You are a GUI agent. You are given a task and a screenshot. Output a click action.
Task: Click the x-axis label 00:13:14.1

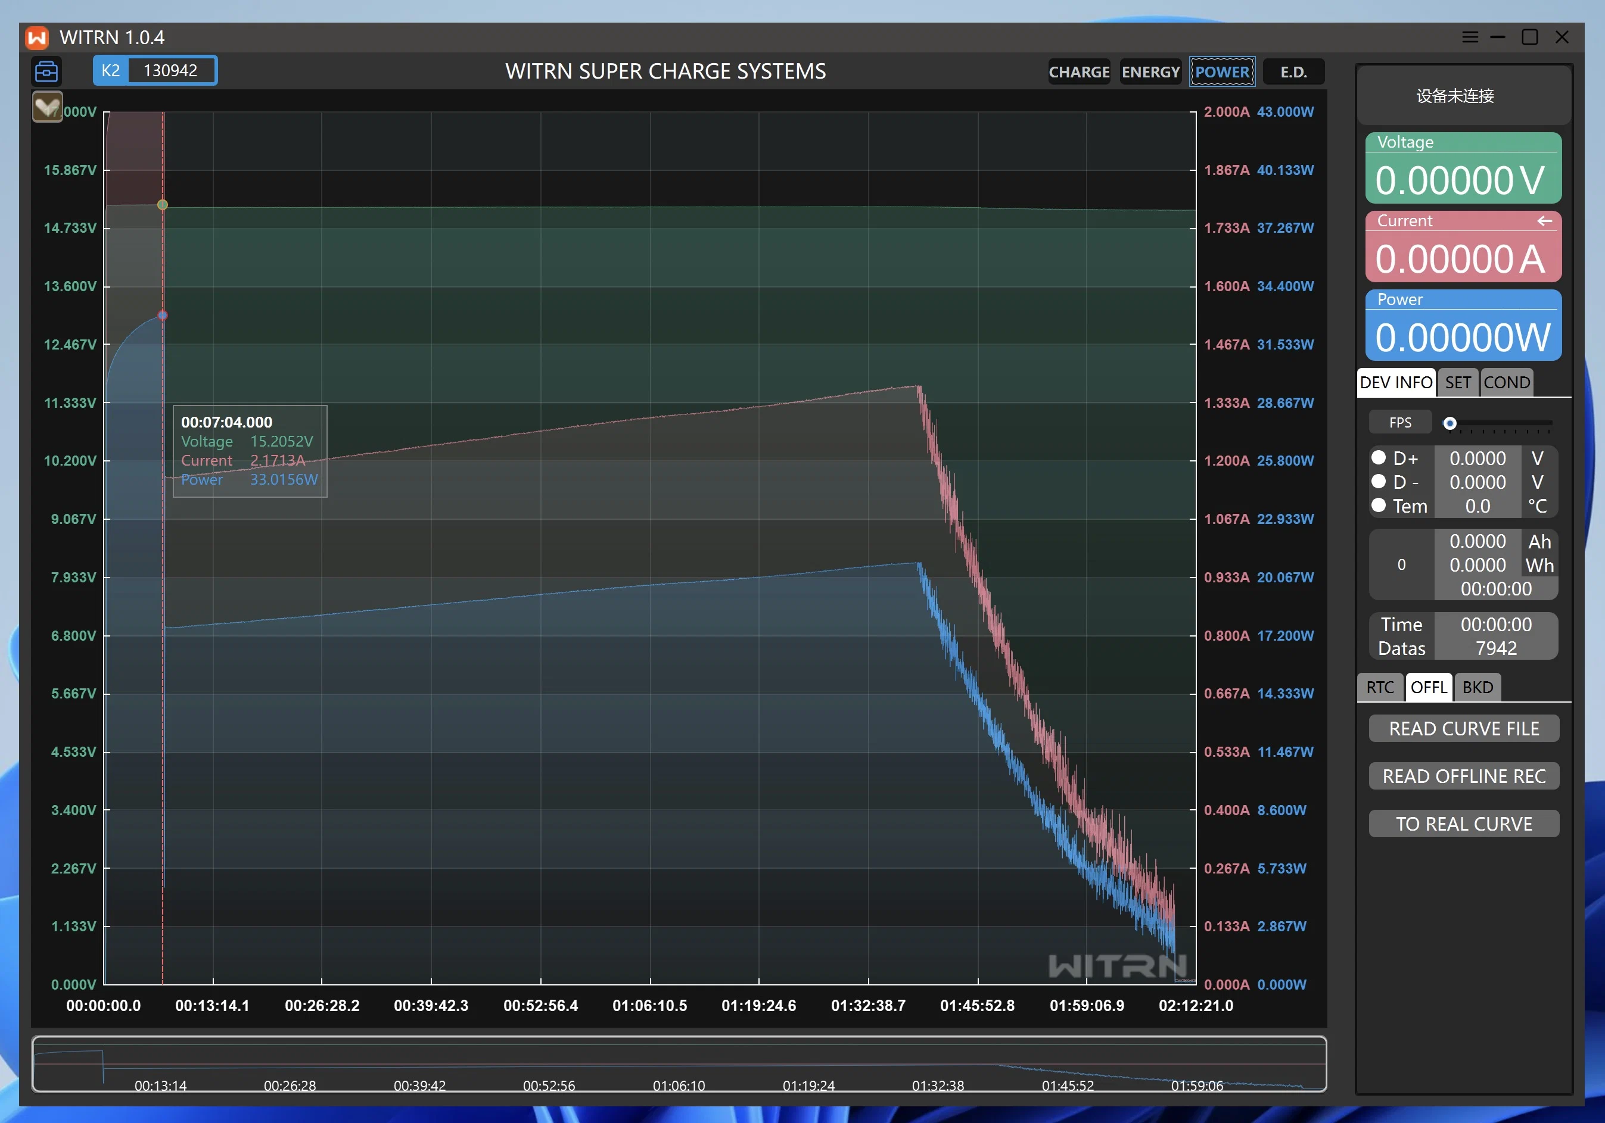(213, 1006)
